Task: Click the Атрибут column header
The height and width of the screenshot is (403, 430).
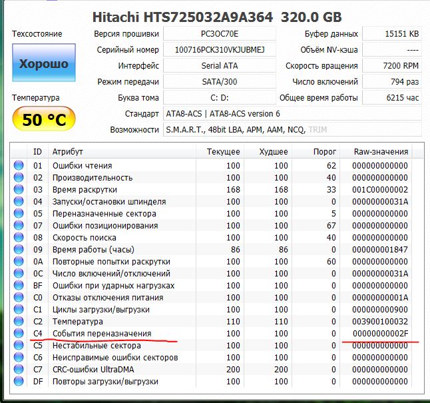Action: (122, 151)
